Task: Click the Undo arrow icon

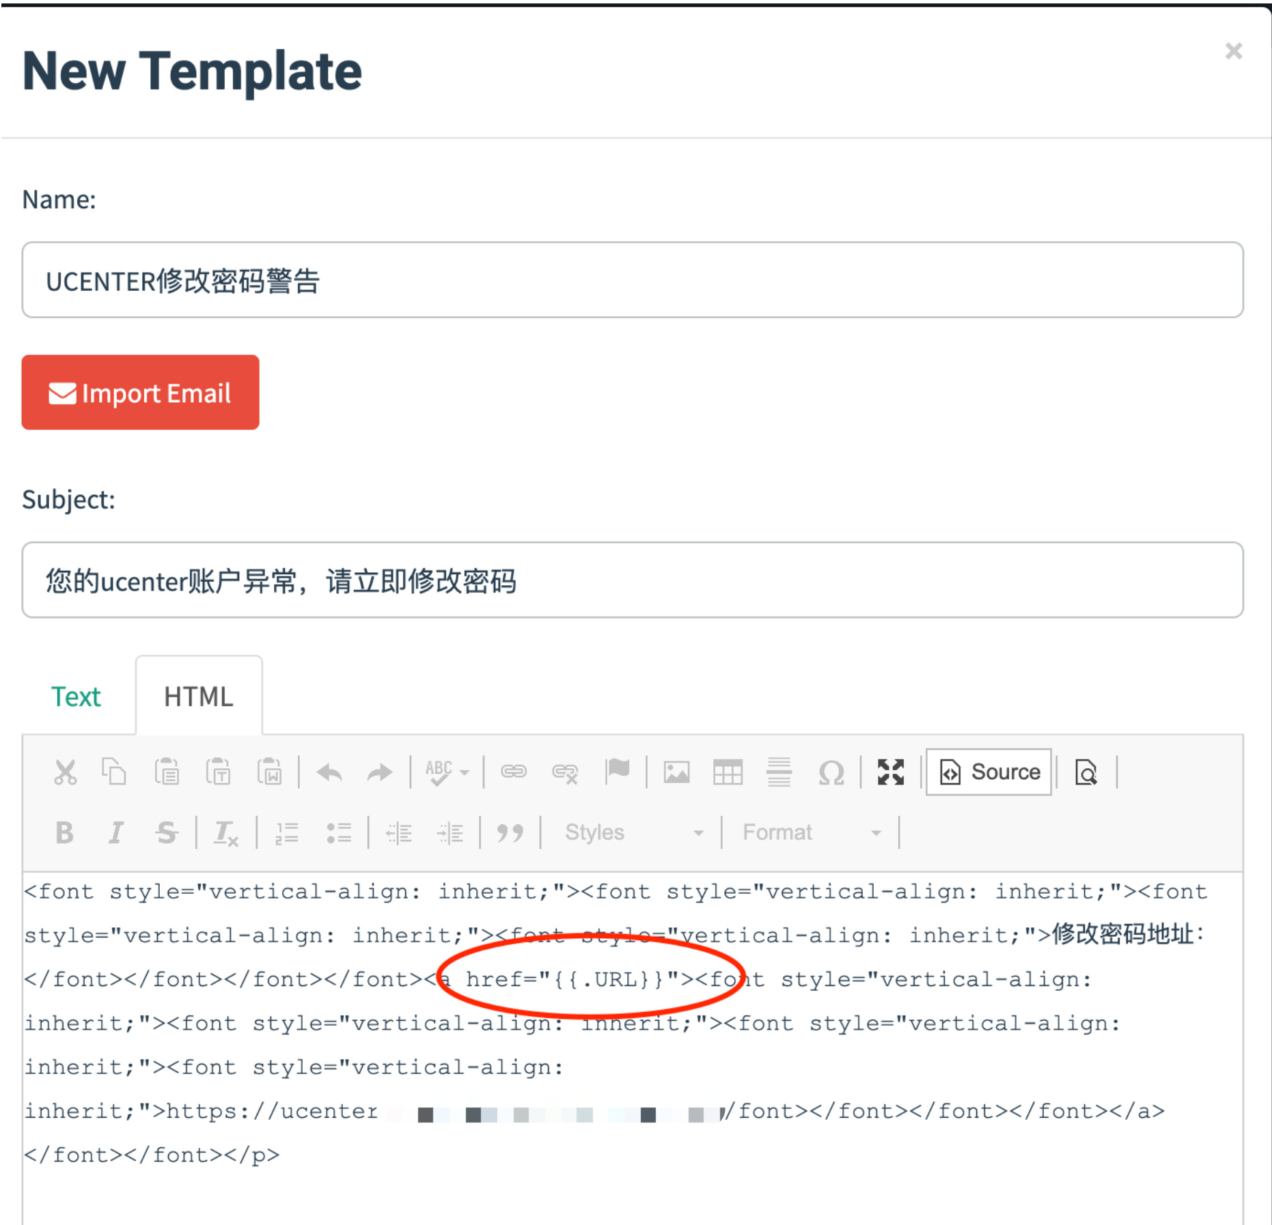Action: (x=329, y=772)
